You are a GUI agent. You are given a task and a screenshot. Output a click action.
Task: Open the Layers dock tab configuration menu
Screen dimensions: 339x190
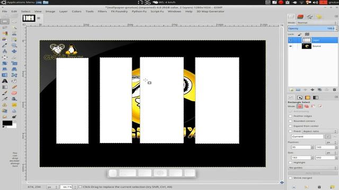(x=336, y=16)
